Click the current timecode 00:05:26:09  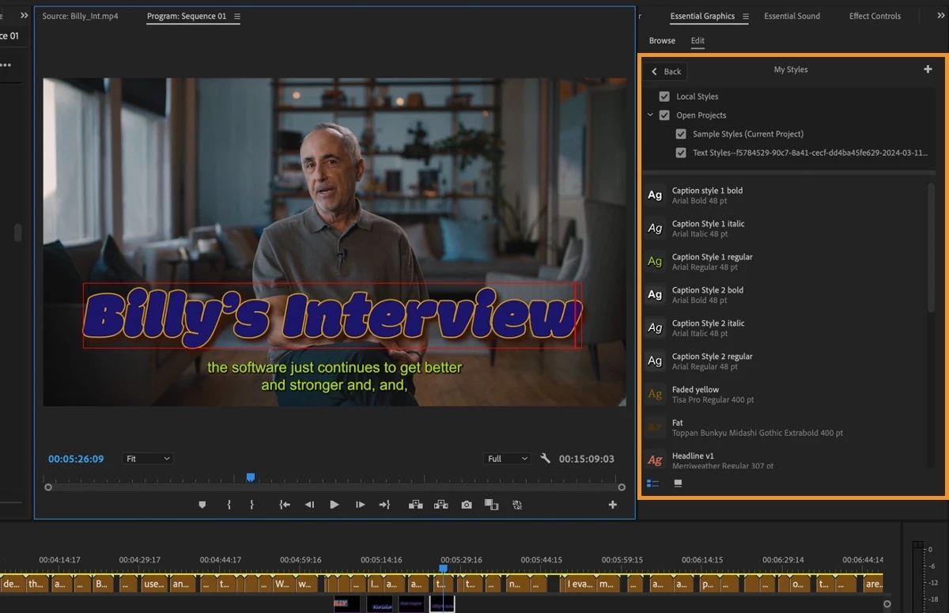(x=76, y=459)
